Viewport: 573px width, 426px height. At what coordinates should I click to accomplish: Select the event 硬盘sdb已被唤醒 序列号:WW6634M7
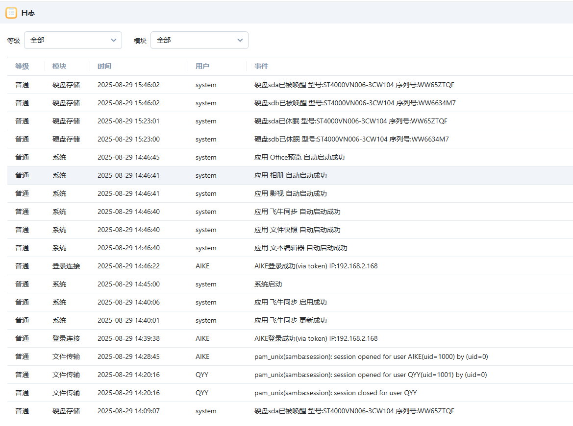coord(355,103)
